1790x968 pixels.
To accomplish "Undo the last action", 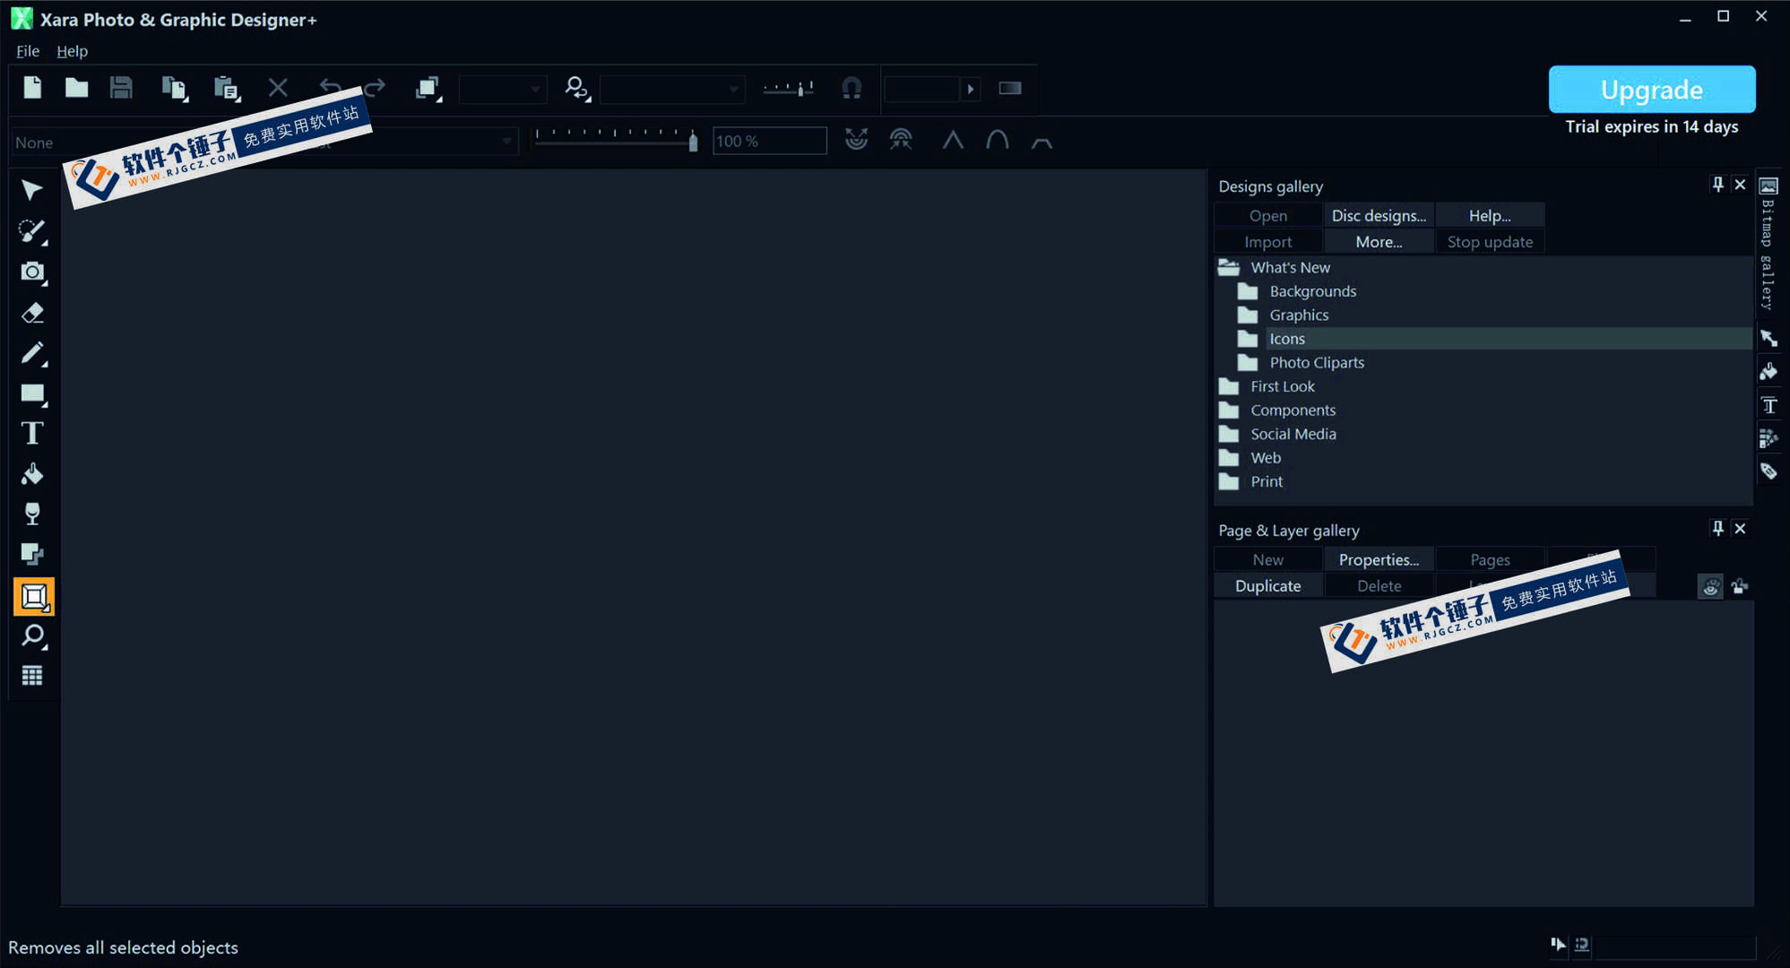I will 330,88.
